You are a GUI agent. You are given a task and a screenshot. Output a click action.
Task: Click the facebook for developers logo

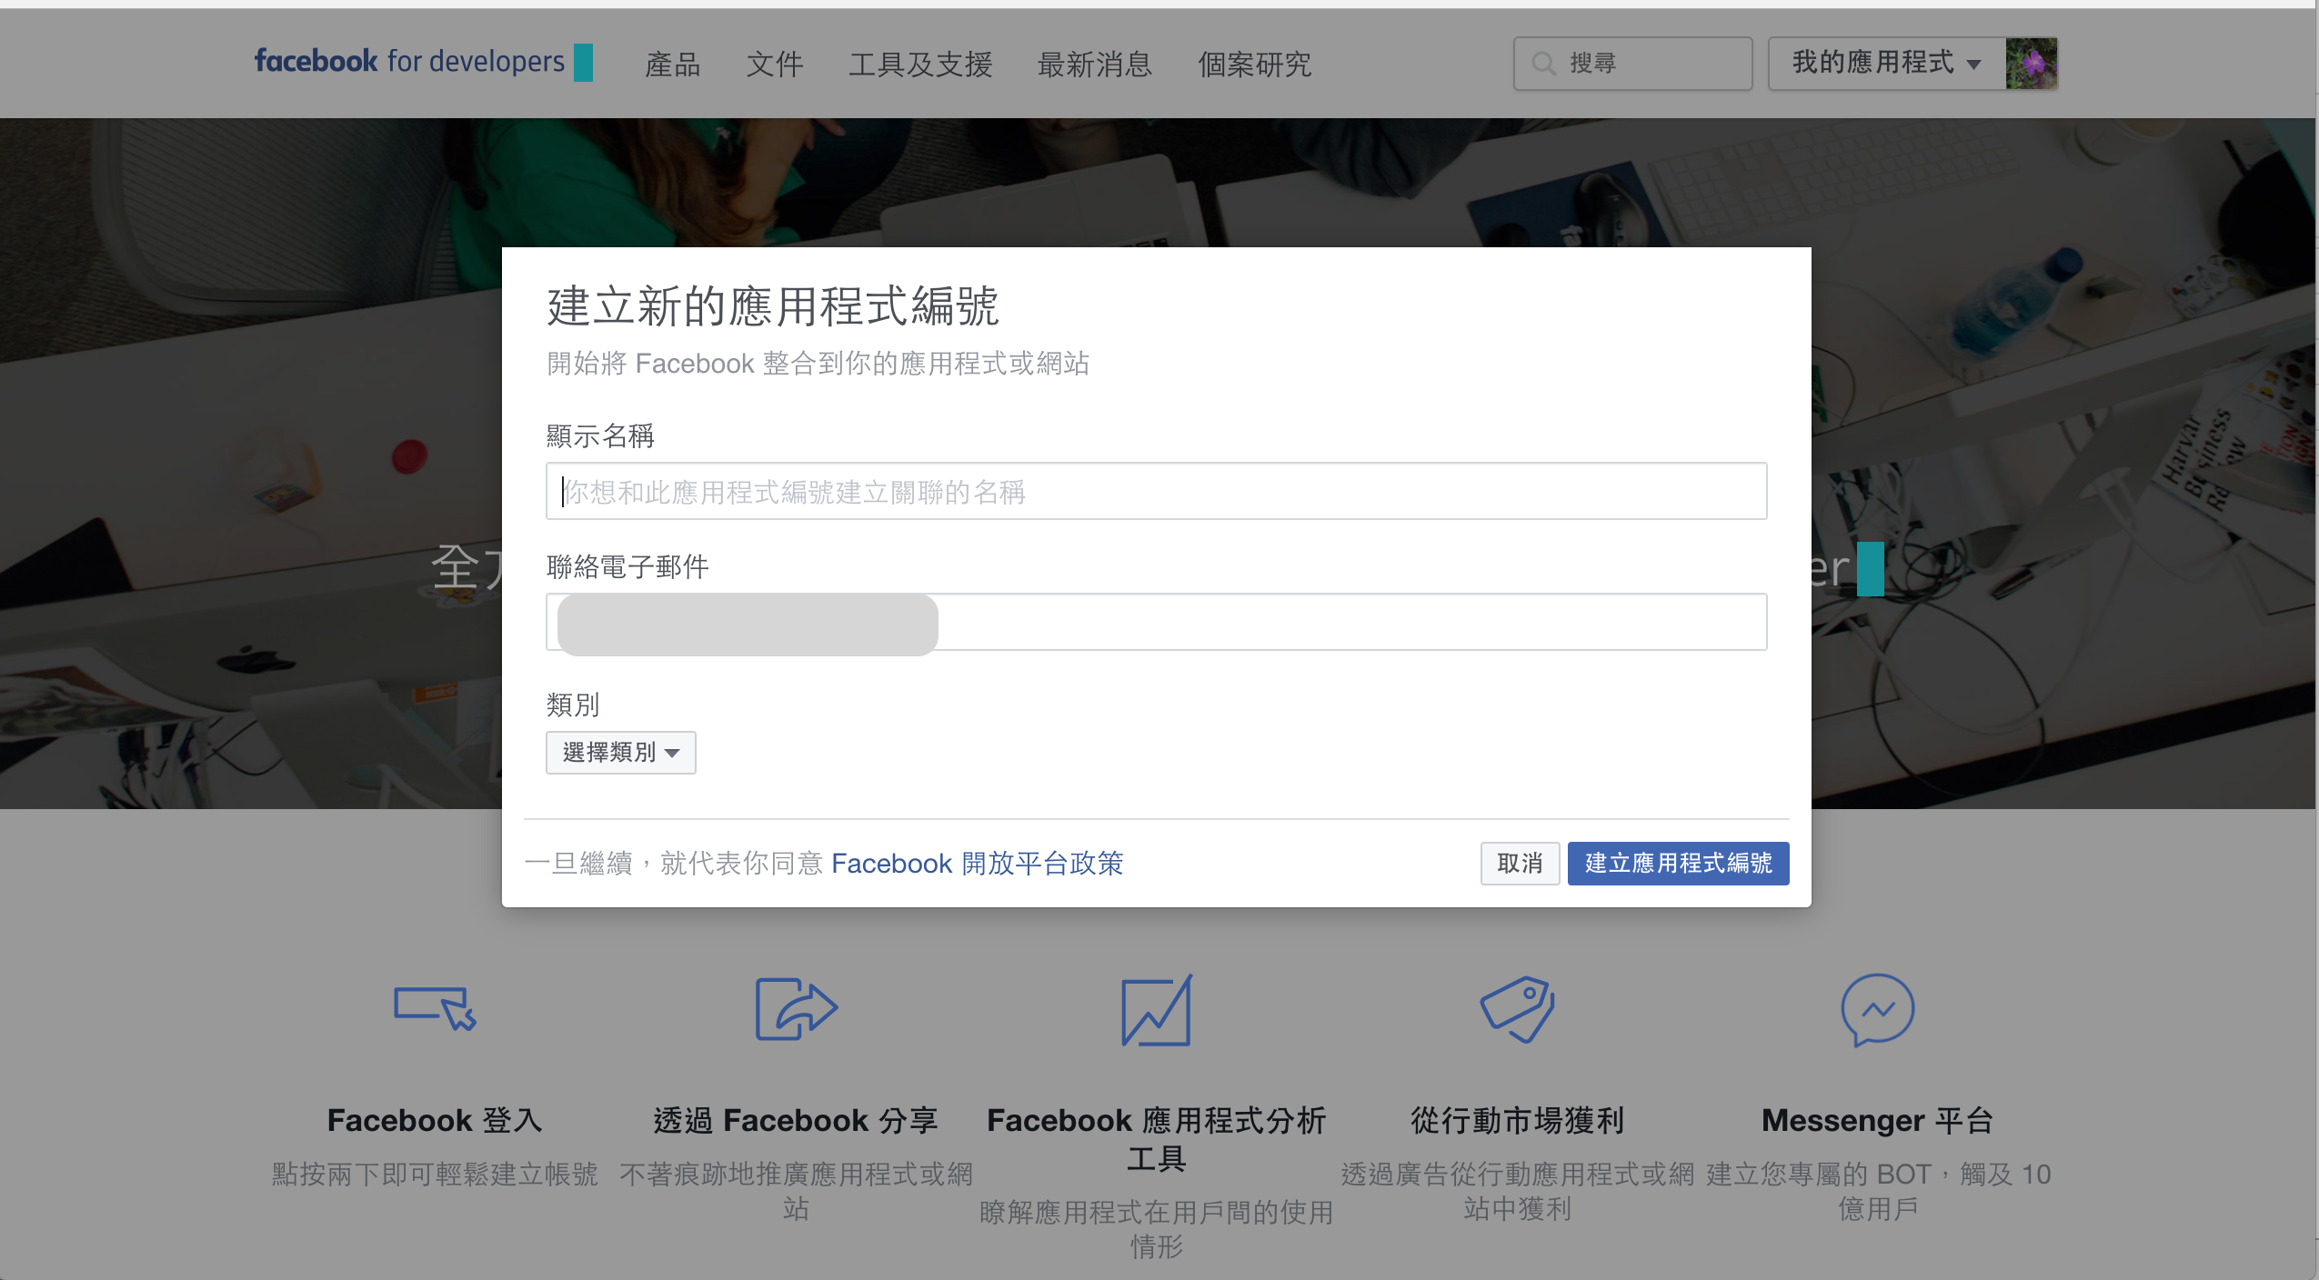pyautogui.click(x=423, y=62)
